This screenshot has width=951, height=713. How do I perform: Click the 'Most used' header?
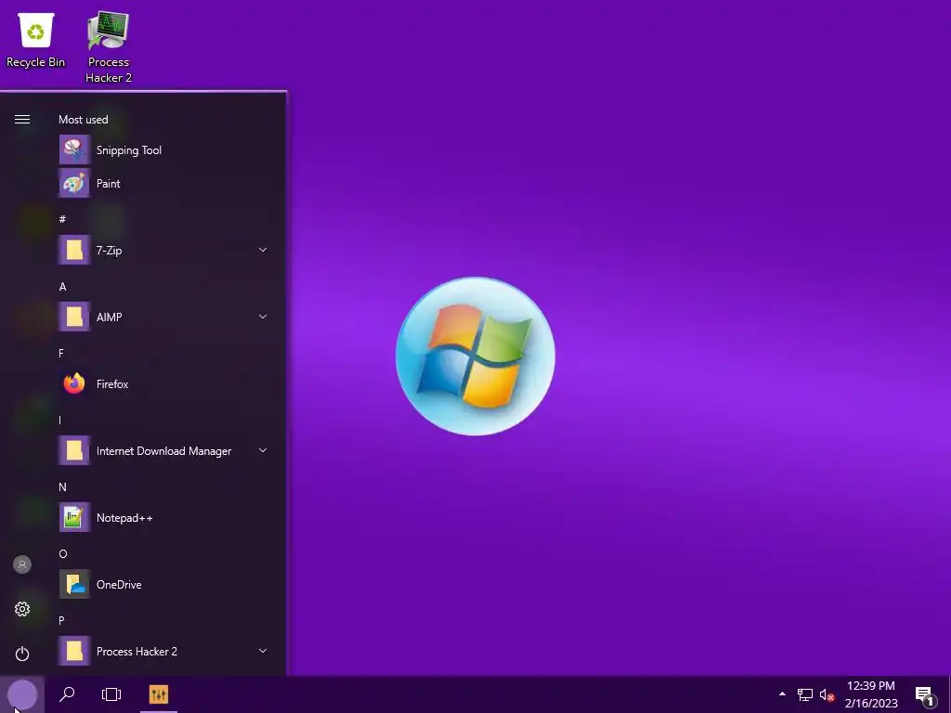(83, 120)
